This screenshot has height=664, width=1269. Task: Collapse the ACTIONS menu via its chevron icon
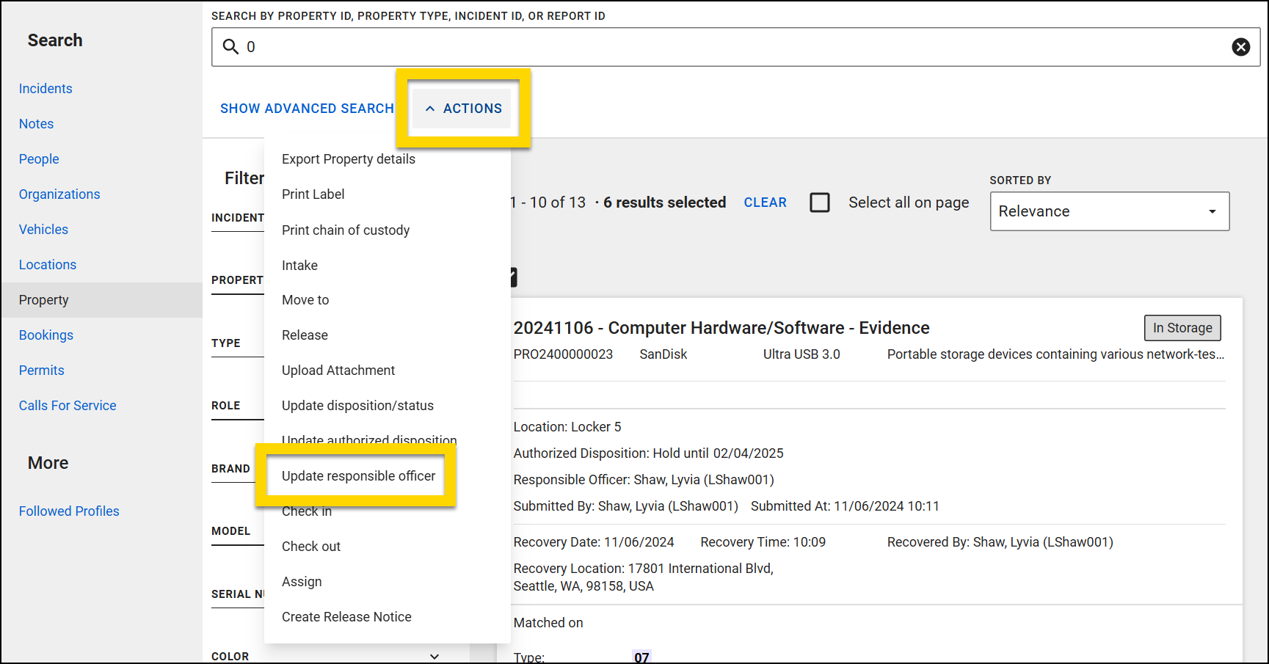click(431, 108)
